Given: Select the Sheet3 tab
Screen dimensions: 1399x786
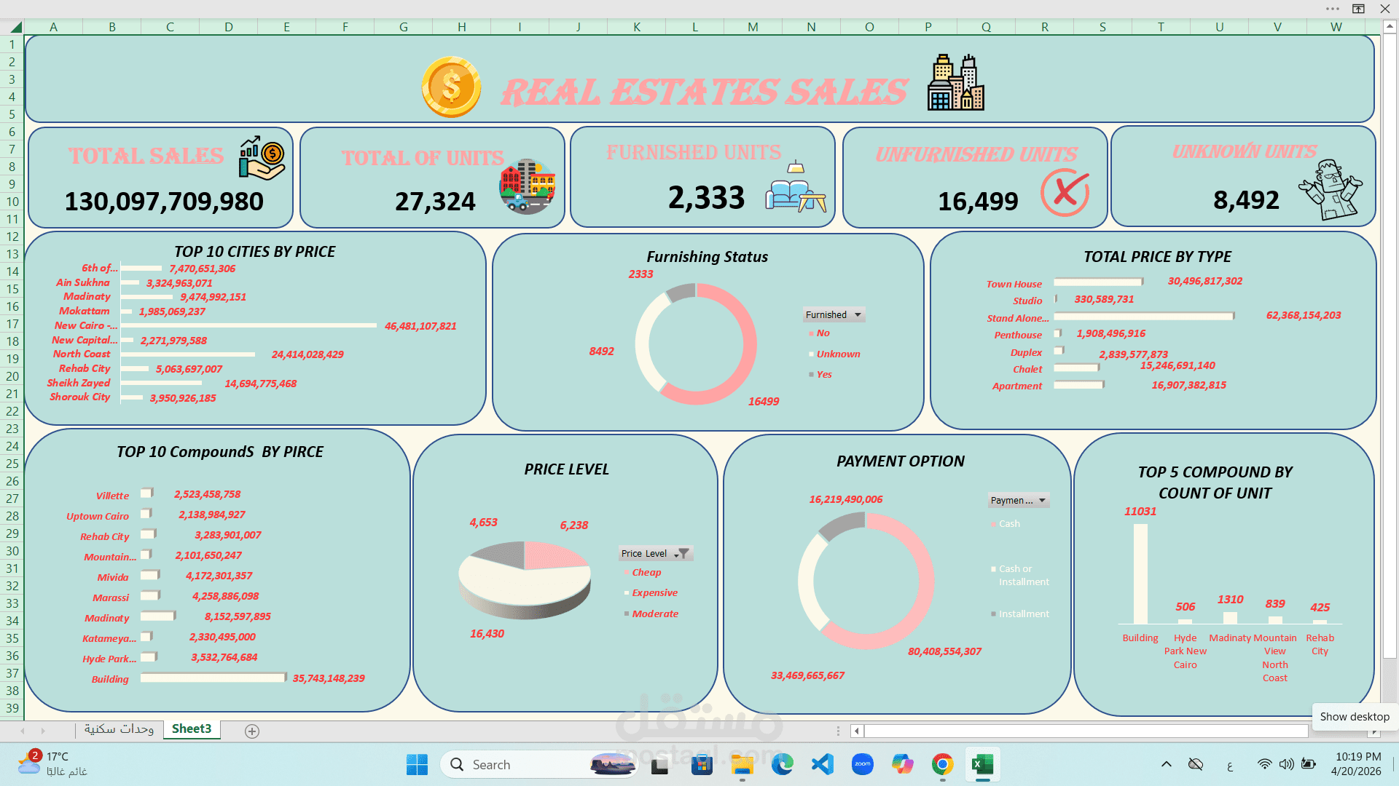Looking at the screenshot, I should coord(192,729).
